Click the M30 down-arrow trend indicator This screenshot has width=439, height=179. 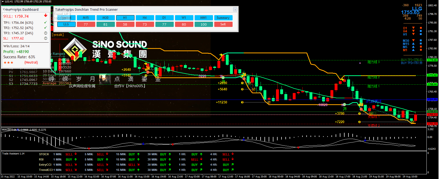coord(413,41)
